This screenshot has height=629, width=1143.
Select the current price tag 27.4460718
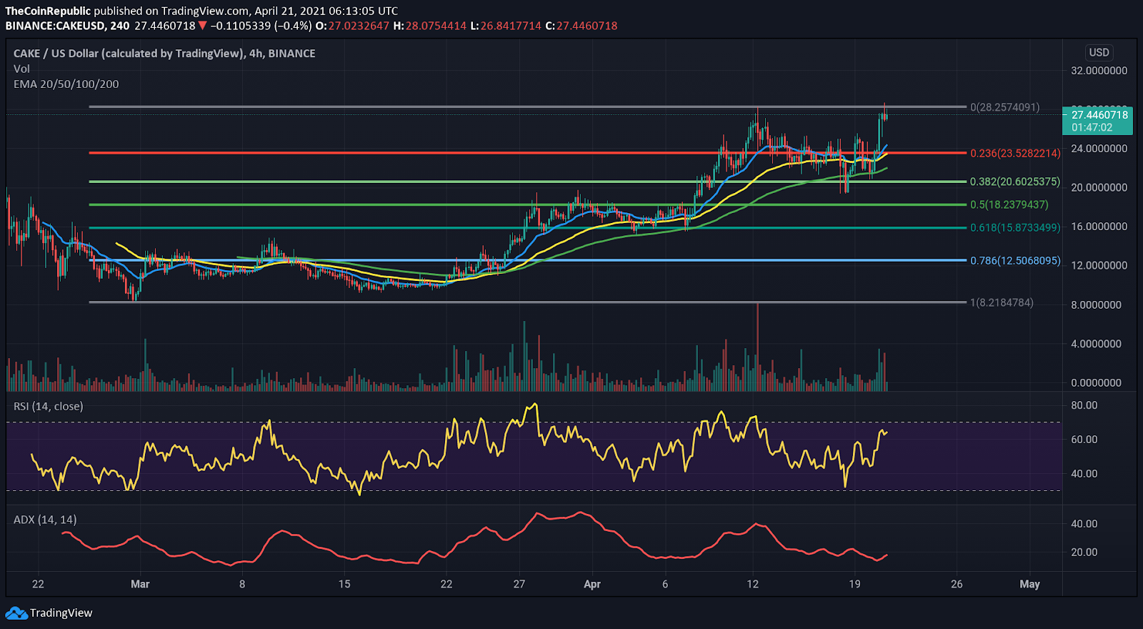(1099, 114)
